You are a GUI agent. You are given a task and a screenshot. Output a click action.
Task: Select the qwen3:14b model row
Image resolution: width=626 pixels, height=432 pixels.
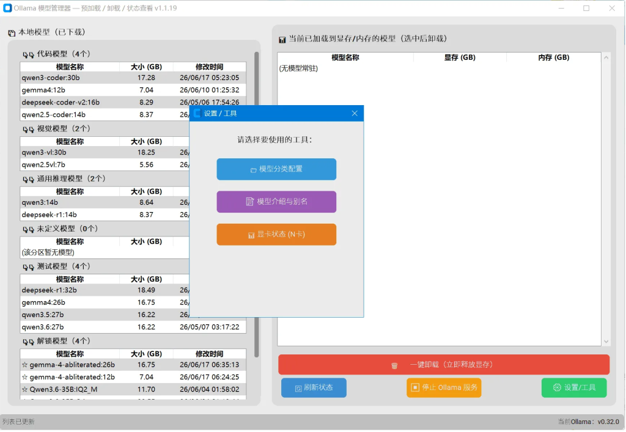(x=105, y=203)
